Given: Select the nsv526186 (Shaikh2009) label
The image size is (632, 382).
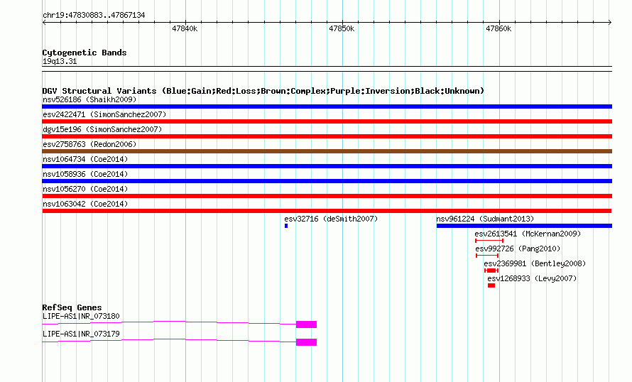Looking at the screenshot, I should pyautogui.click(x=89, y=99).
